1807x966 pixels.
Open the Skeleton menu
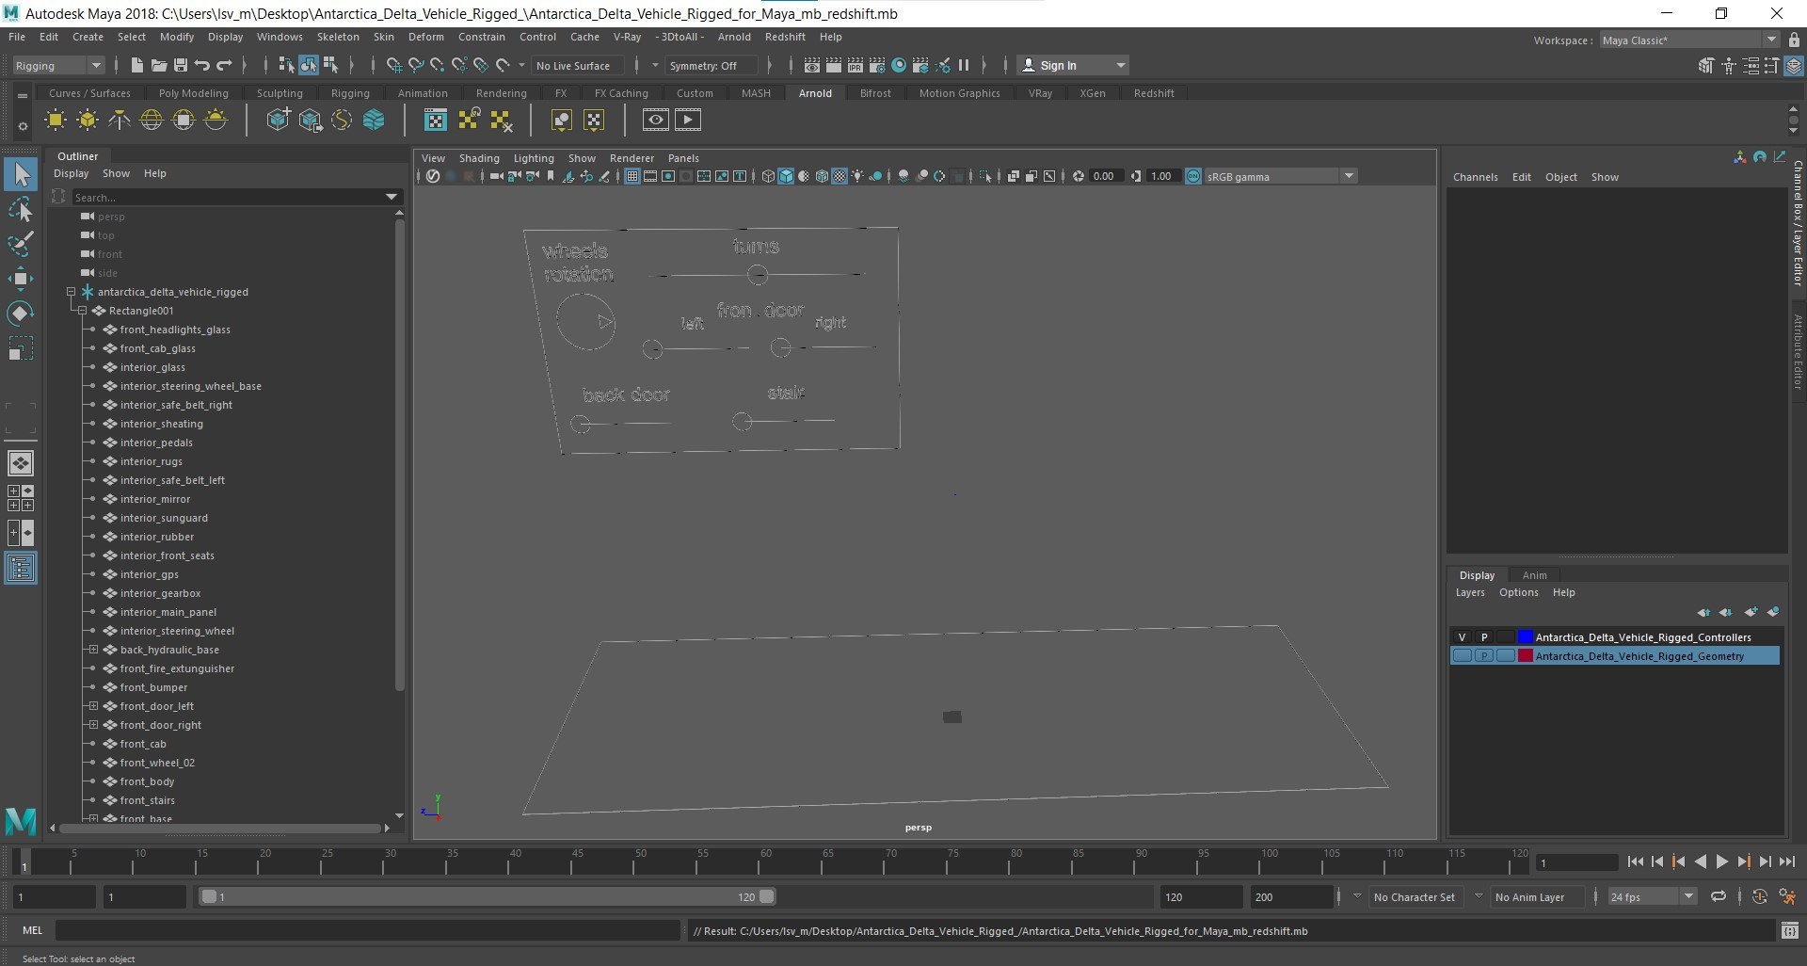[x=338, y=37]
